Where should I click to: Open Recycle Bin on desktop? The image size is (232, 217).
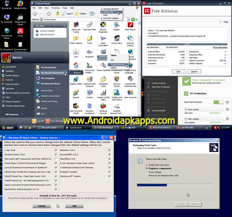[7, 5]
